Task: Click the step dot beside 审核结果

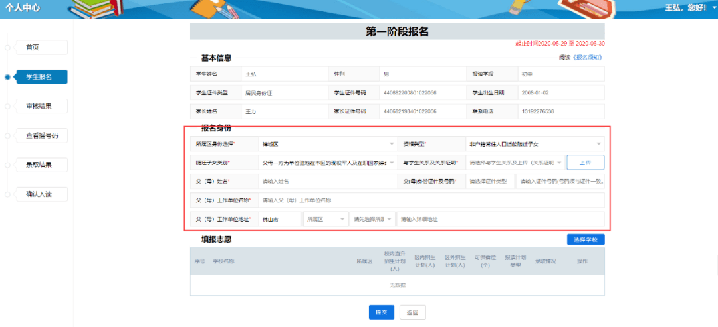Action: 7,106
